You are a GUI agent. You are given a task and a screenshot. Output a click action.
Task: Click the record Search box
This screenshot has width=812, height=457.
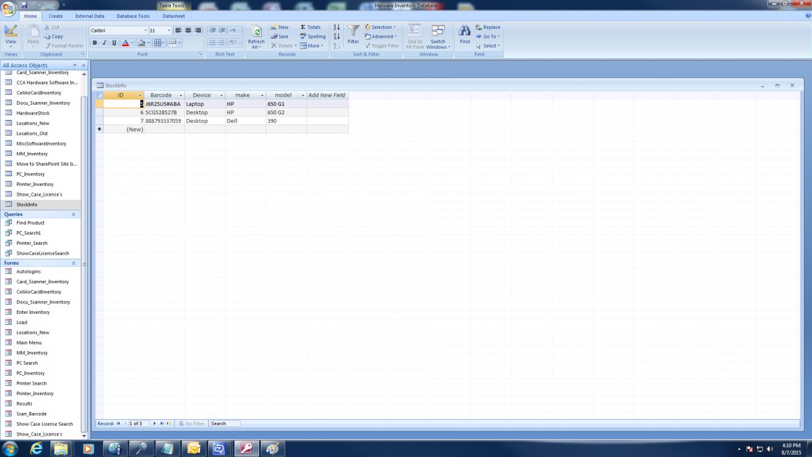pyautogui.click(x=225, y=423)
